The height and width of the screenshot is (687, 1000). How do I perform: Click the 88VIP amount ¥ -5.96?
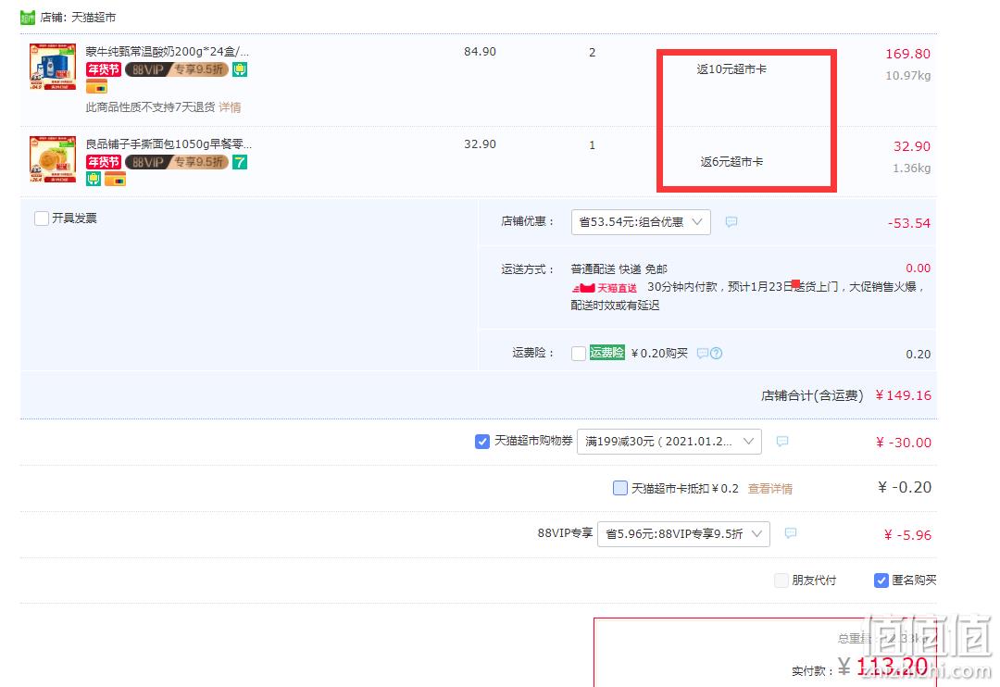(x=907, y=535)
